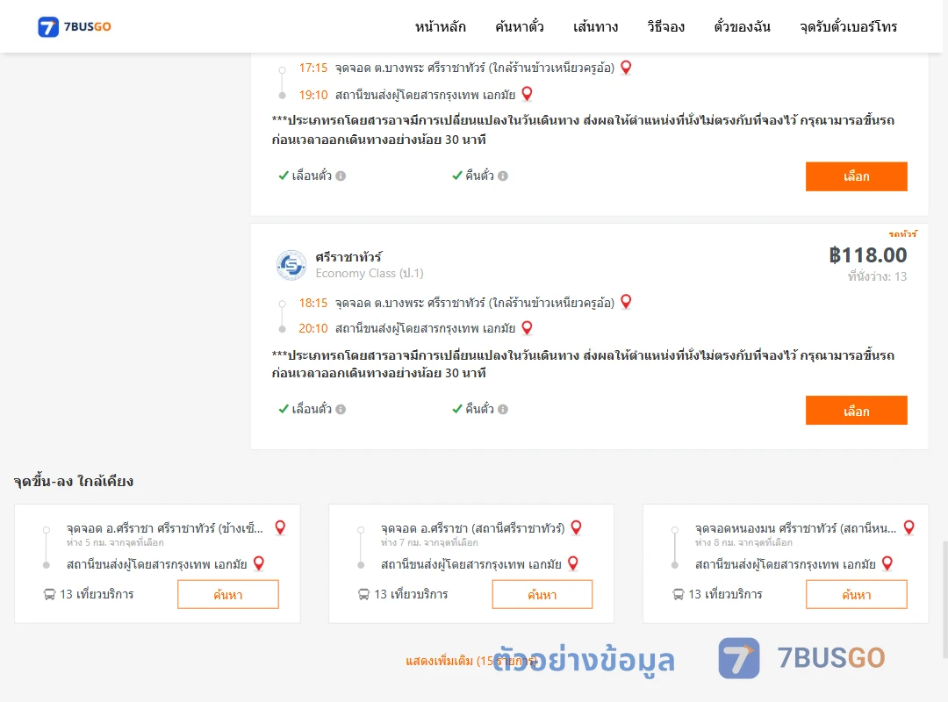Screen dimensions: 948x702
Task: Click the ศรีราชาทัวร์ operator logo
Action: pyautogui.click(x=291, y=265)
